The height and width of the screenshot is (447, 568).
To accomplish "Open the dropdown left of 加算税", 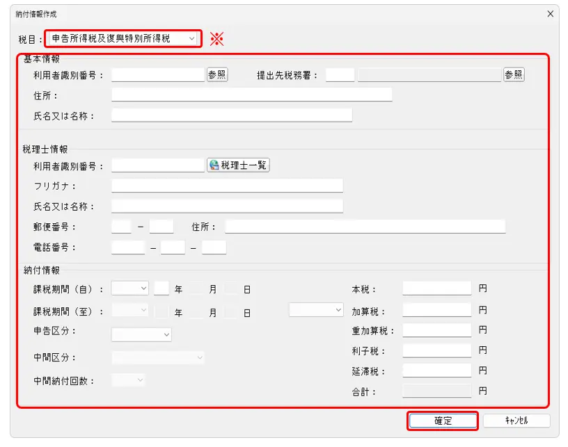I will click(x=317, y=310).
